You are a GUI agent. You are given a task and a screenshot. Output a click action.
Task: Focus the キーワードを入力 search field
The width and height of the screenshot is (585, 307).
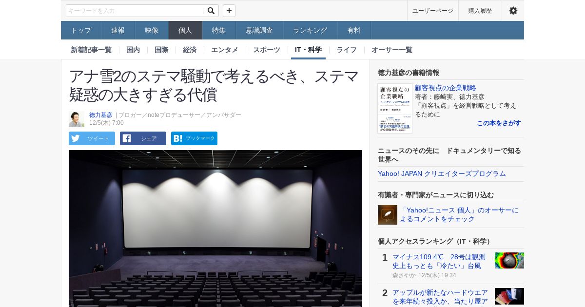pyautogui.click(x=135, y=11)
